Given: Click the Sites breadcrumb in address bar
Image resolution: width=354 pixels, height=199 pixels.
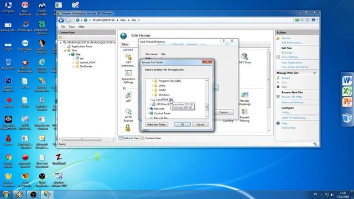Looking at the screenshot, I should point(123,20).
